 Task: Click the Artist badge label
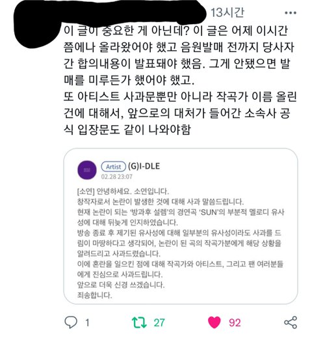point(114,167)
